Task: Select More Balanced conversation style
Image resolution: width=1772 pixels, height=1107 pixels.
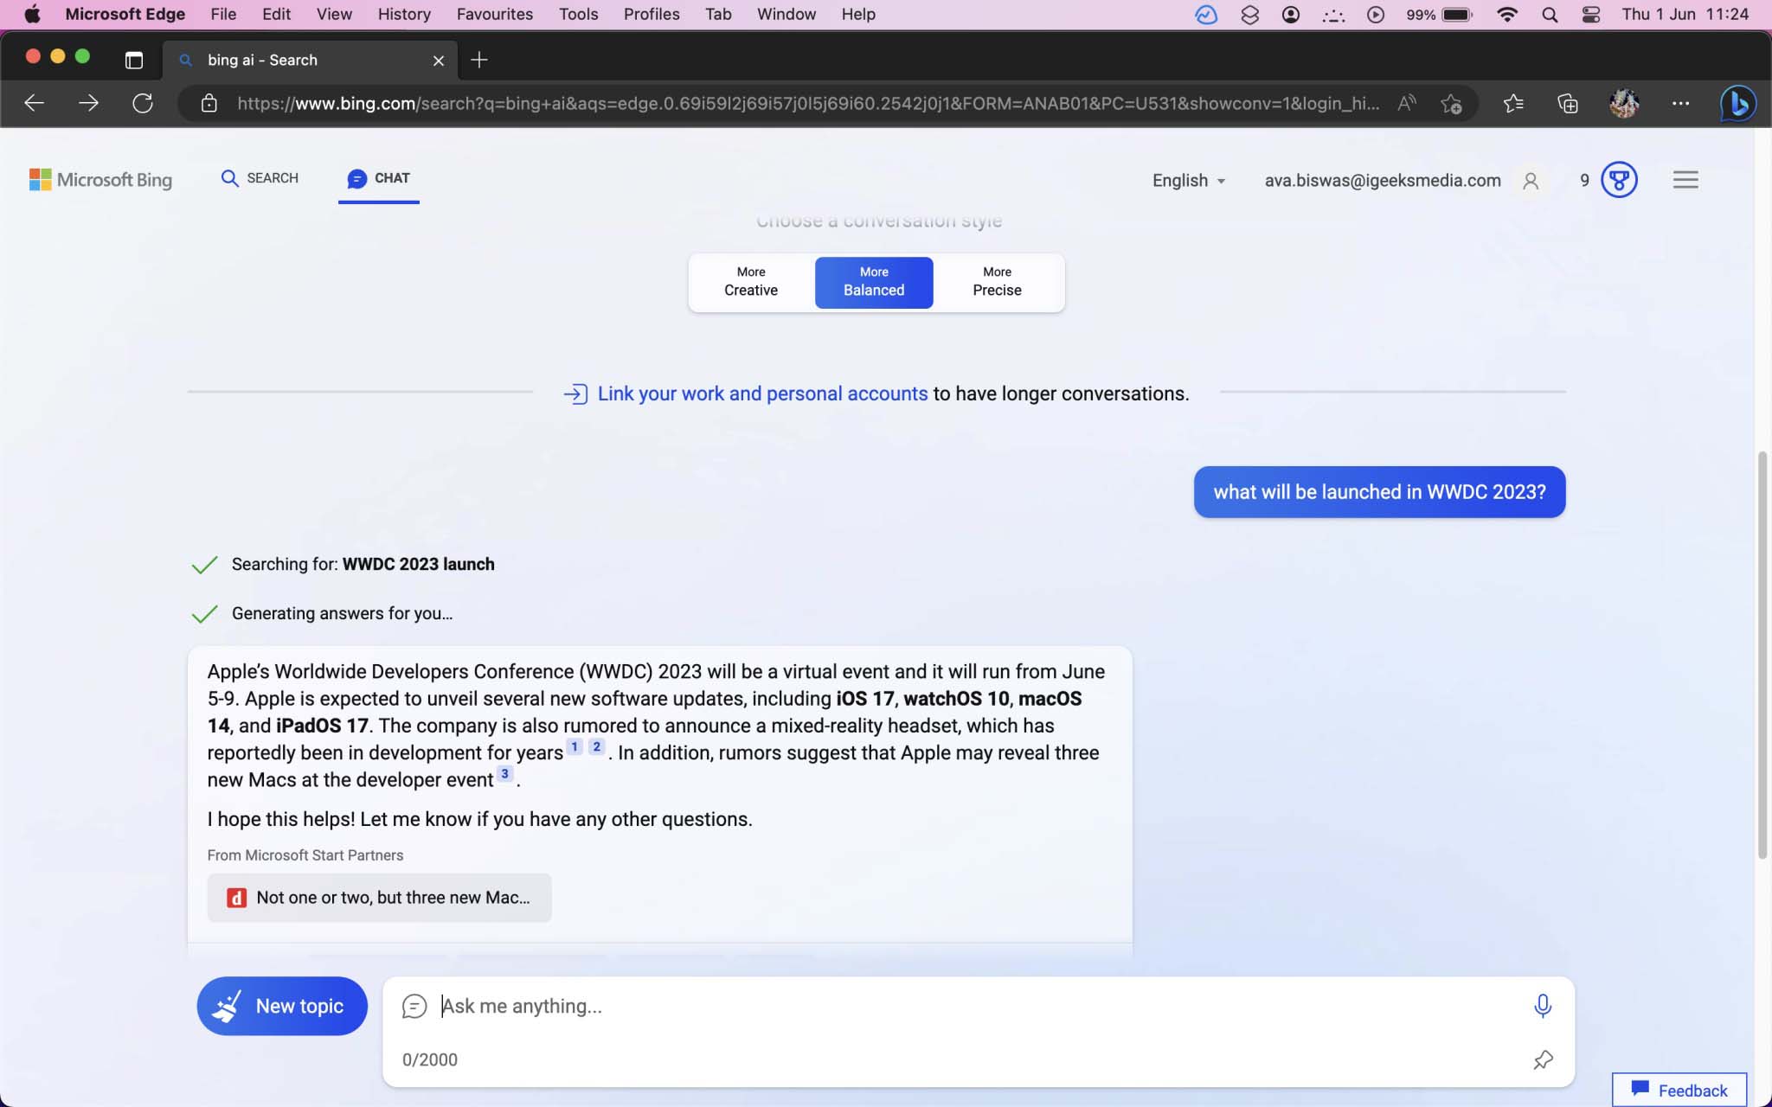Action: tap(873, 282)
